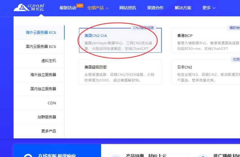This screenshot has height=157, width=240.
Task: Click 去程普通线路 description text
Action: click(119, 77)
